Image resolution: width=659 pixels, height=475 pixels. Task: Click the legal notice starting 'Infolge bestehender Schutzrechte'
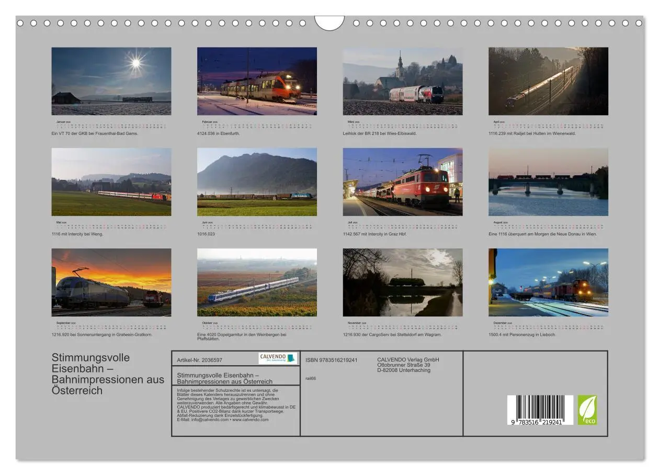[x=236, y=405]
